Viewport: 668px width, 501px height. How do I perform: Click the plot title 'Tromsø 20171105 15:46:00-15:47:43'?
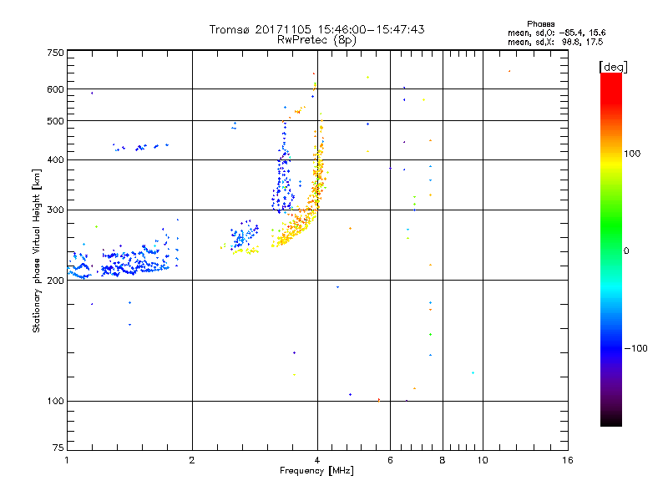316,29
